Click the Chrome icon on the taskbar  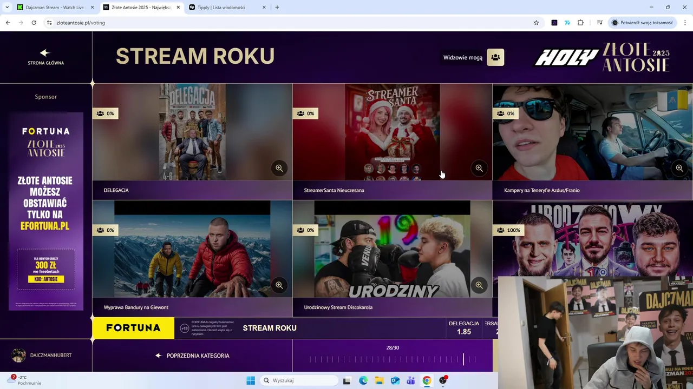[x=427, y=380]
